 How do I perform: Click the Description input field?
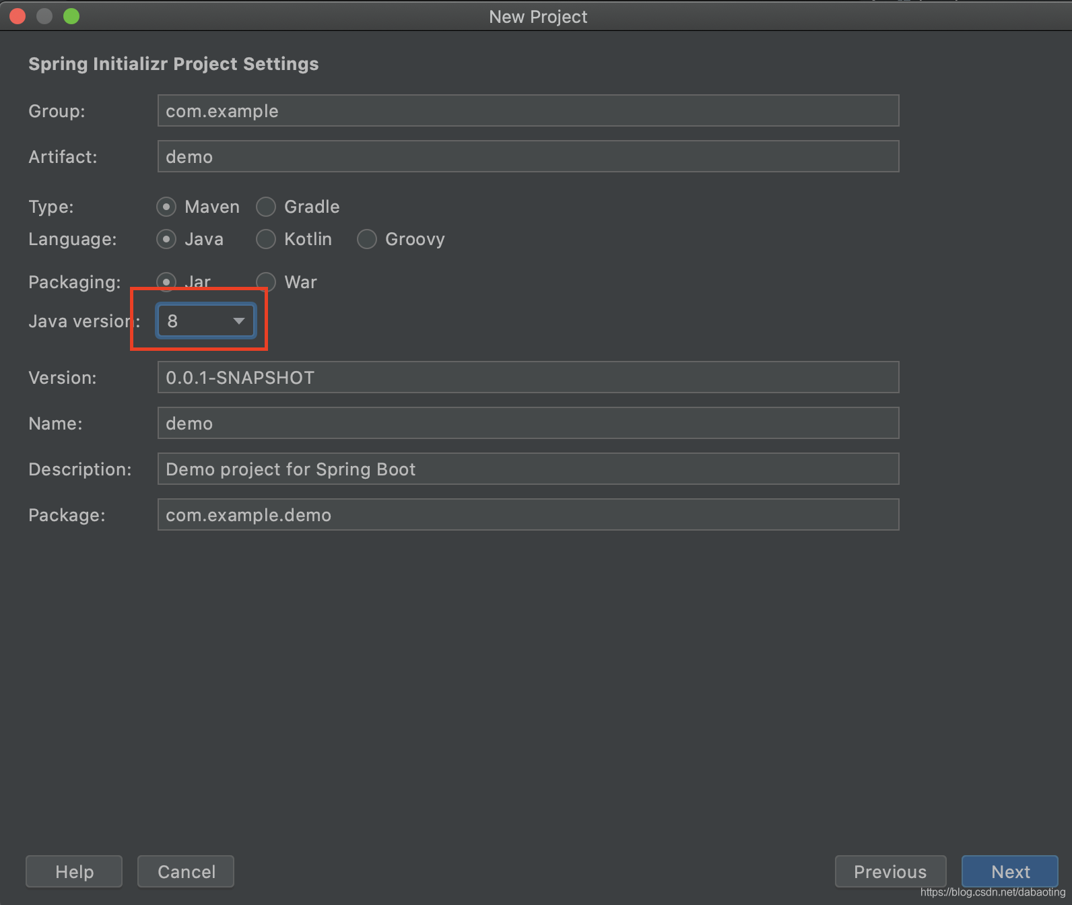click(x=529, y=469)
